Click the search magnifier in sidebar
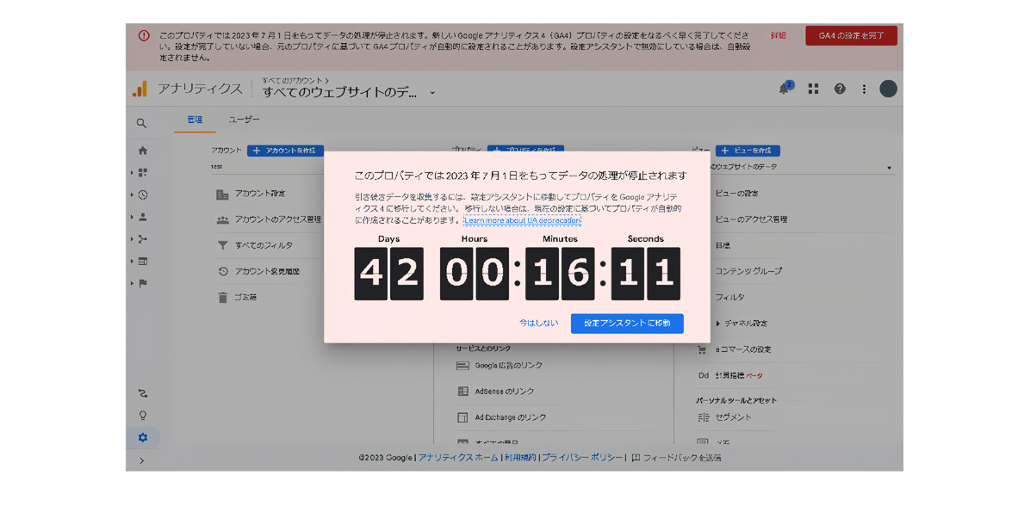This screenshot has height=512, width=1024. coord(142,123)
